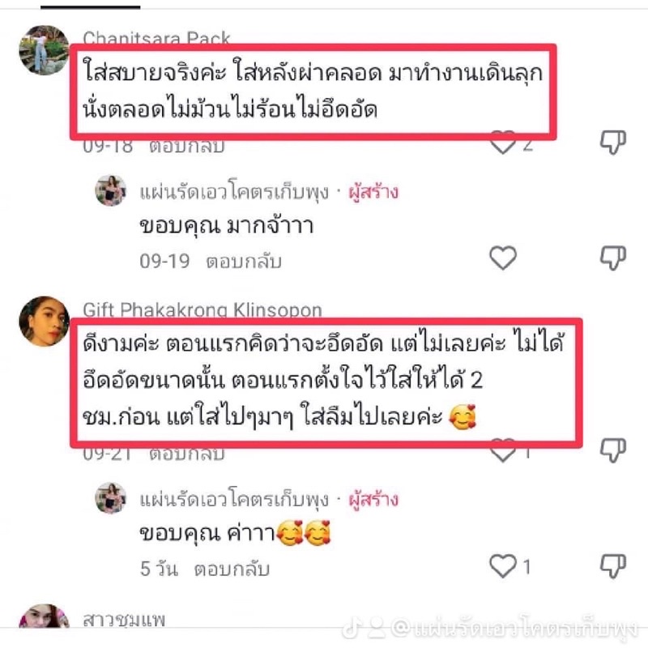Like Chanitsara Pack's comment with heart
648x648 pixels.
(x=503, y=143)
